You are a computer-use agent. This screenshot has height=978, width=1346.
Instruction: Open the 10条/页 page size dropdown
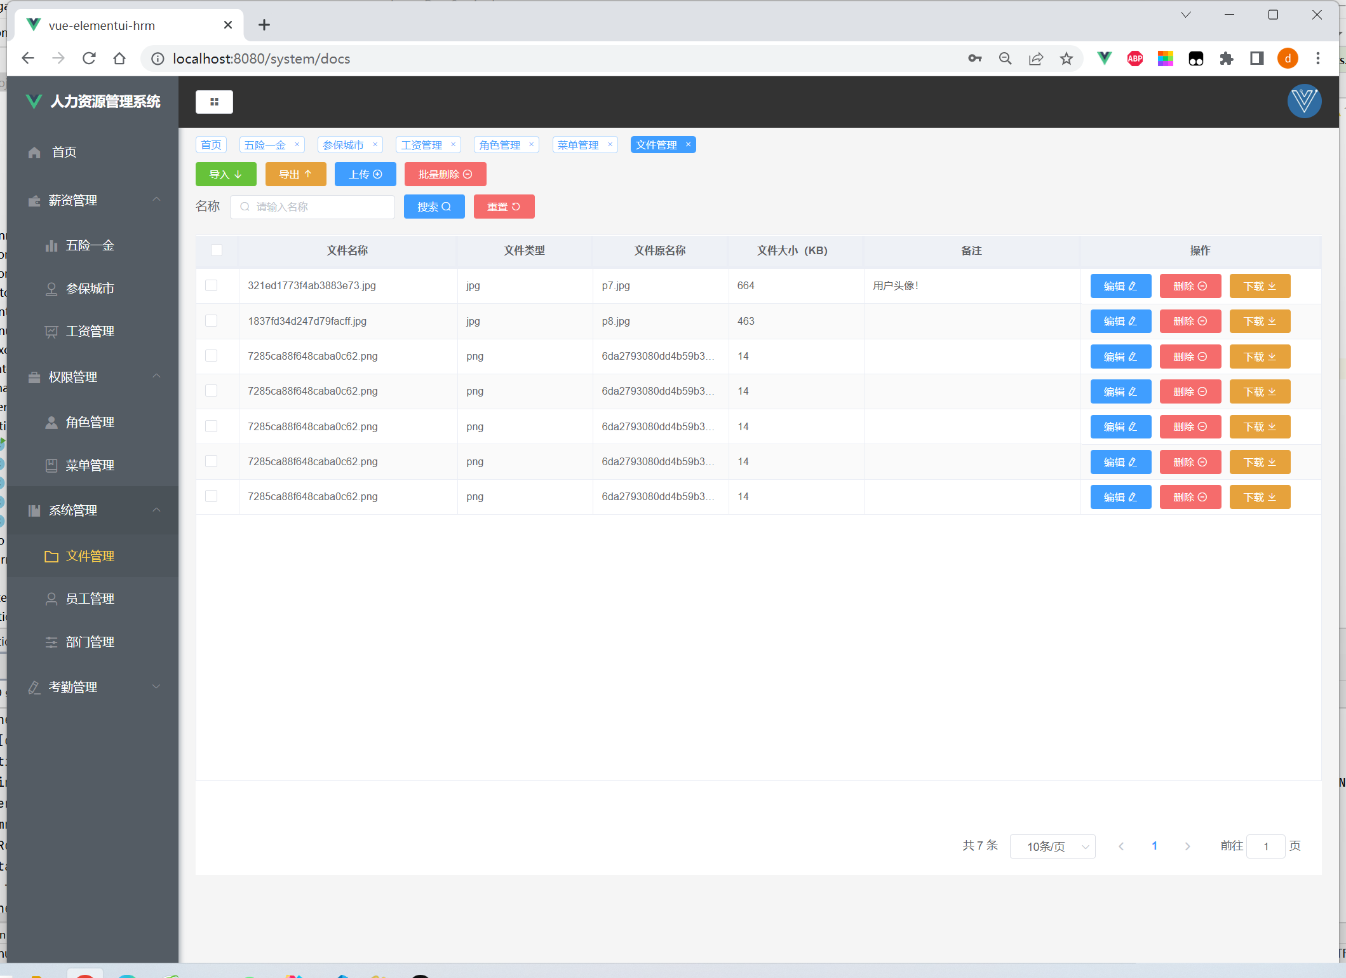(x=1052, y=846)
